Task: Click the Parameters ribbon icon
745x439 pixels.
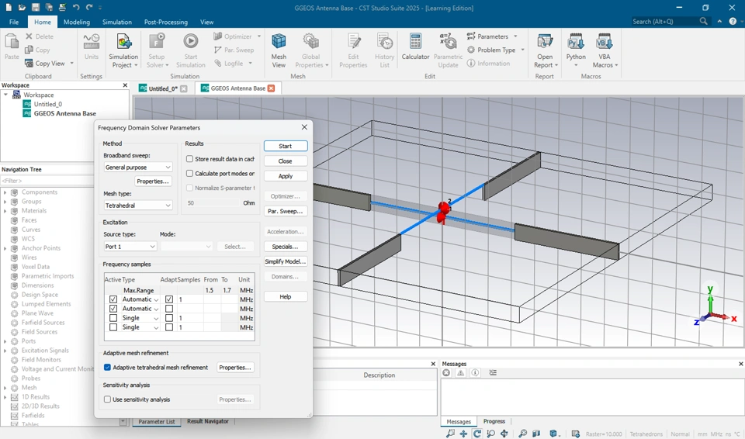Action: [471, 36]
